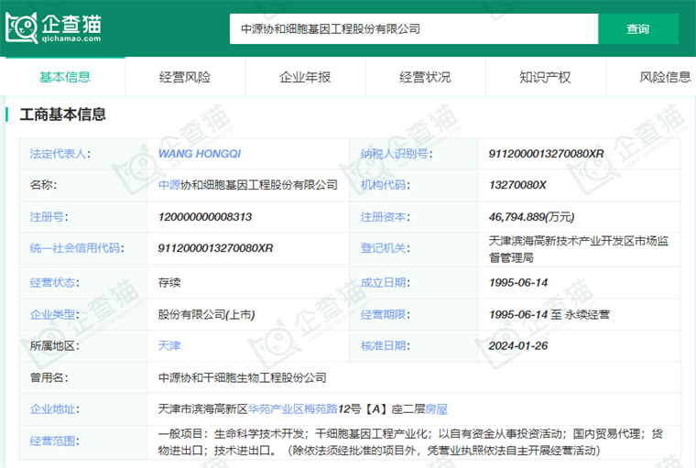This screenshot has width=696, height=468.
Task: Select the business scope description text
Action: (x=410, y=441)
